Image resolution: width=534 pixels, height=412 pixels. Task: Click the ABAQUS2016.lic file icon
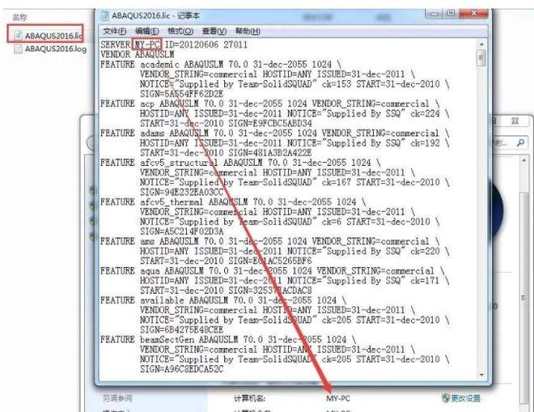18,36
